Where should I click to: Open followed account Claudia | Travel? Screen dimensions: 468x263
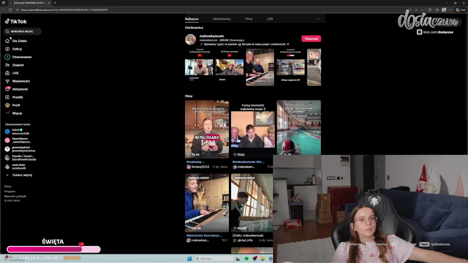point(20,158)
